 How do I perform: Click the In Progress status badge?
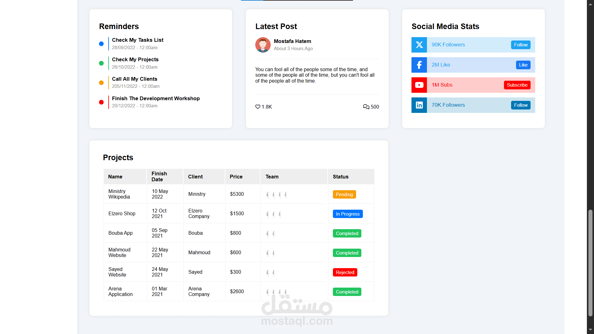348,214
